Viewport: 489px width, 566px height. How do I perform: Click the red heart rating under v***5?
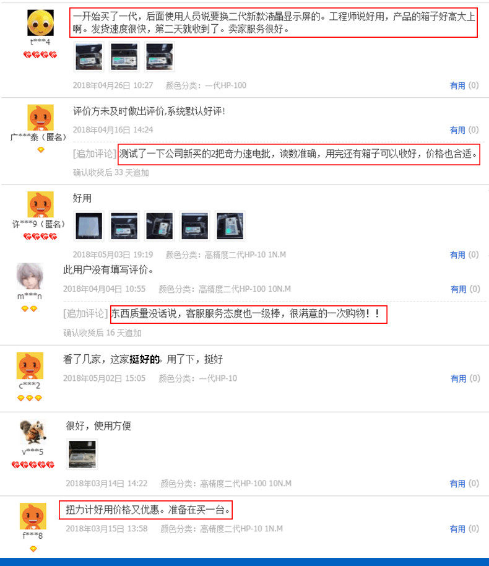[x=33, y=464]
